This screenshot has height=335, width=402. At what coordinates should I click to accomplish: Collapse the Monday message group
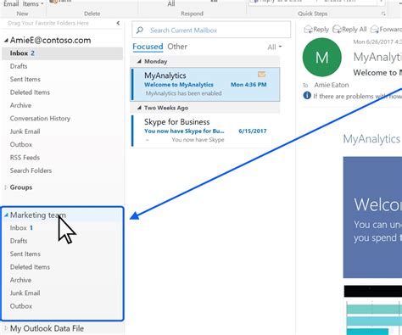(139, 61)
